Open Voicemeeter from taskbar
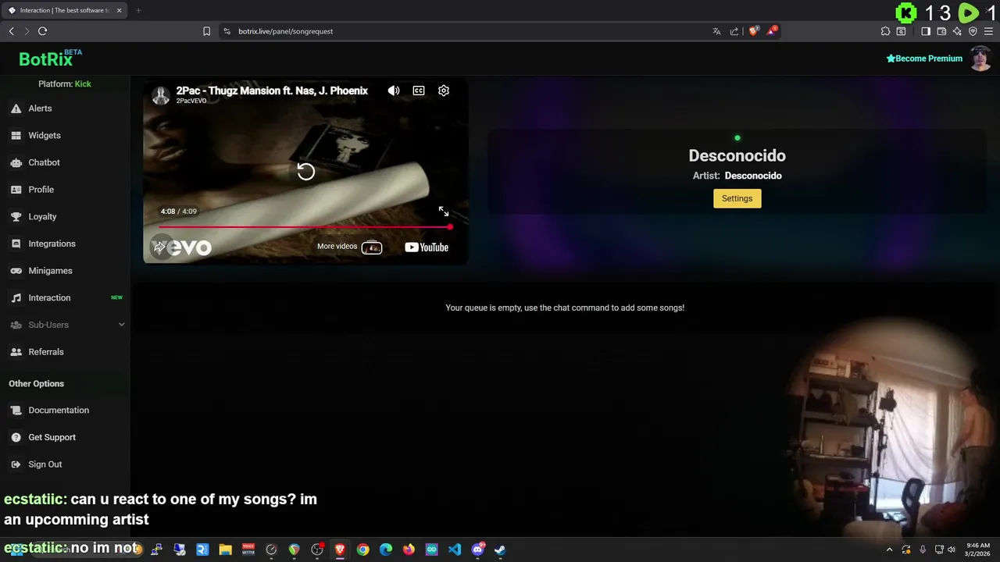1000x562 pixels. click(248, 550)
